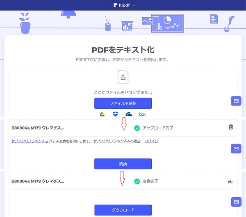Click the PDFをTXTに変換し description text

122,60
